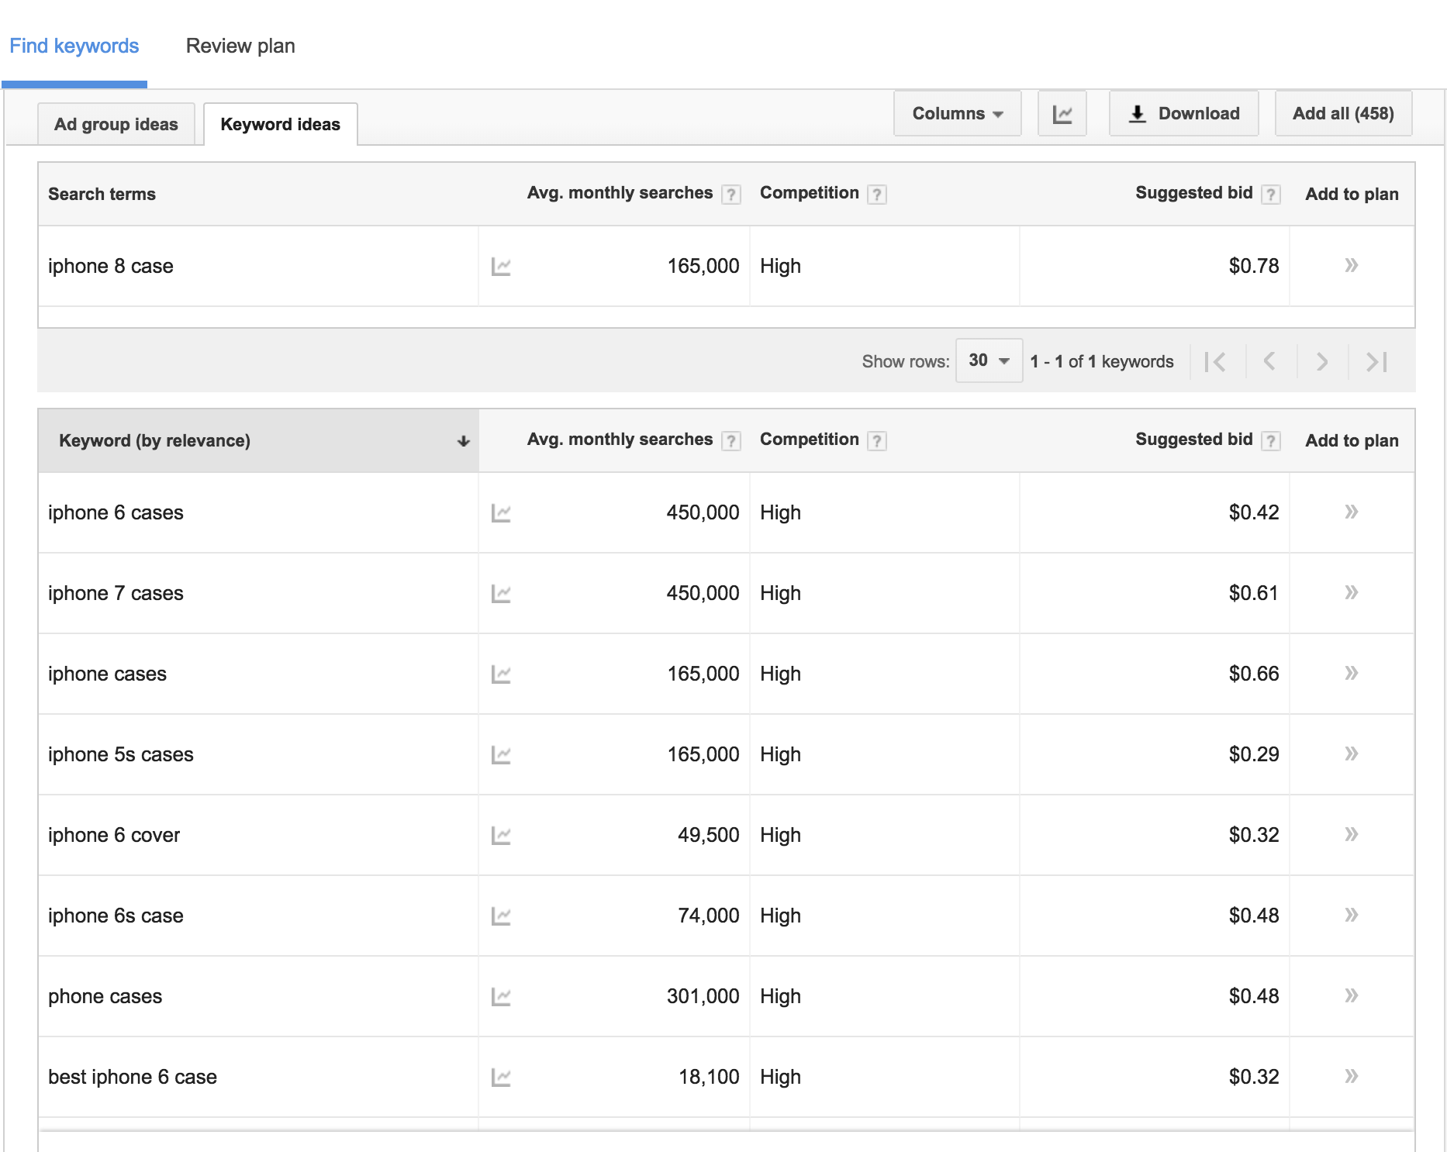Click the Add all (458) button
Screen dimensions: 1447x1152
[x=1343, y=114]
